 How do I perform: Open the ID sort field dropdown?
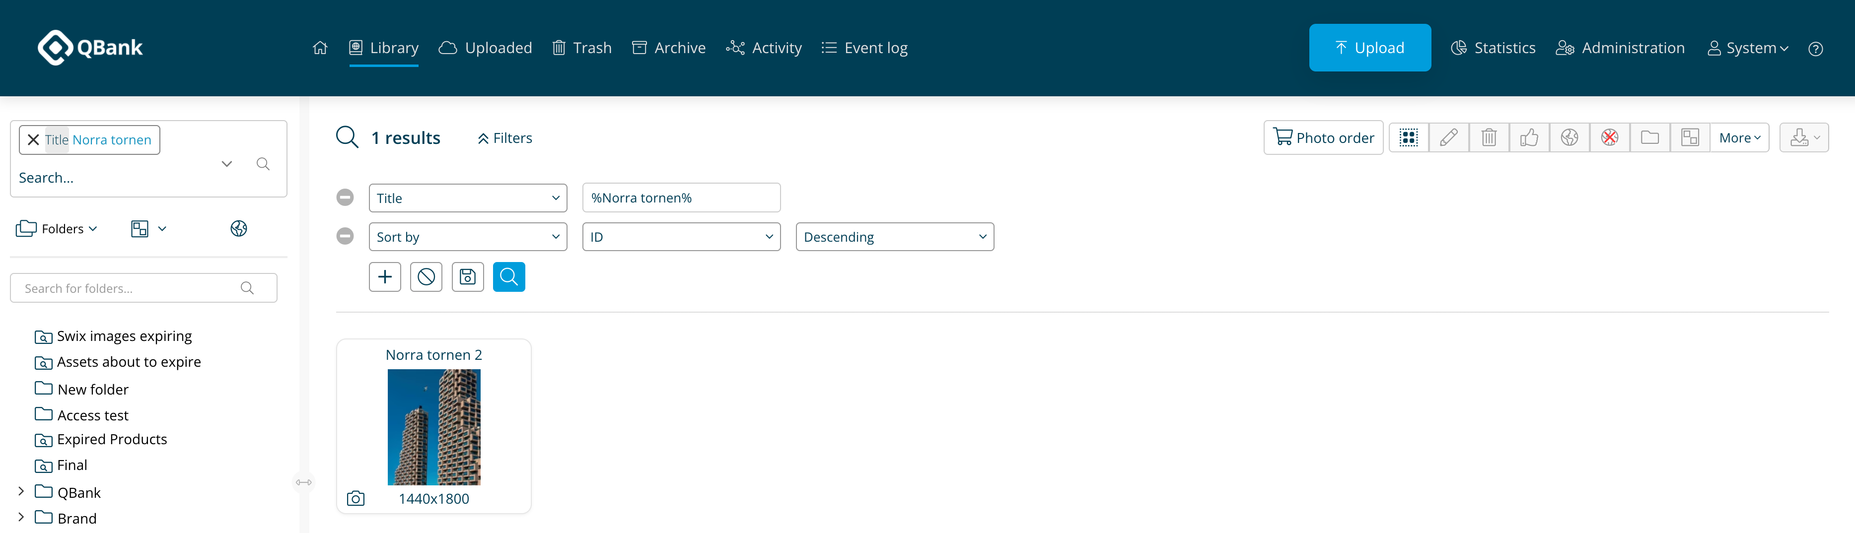(x=681, y=237)
